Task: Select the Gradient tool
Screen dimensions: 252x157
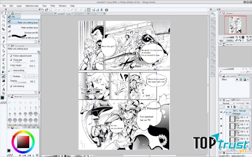Action: [x=3, y=81]
